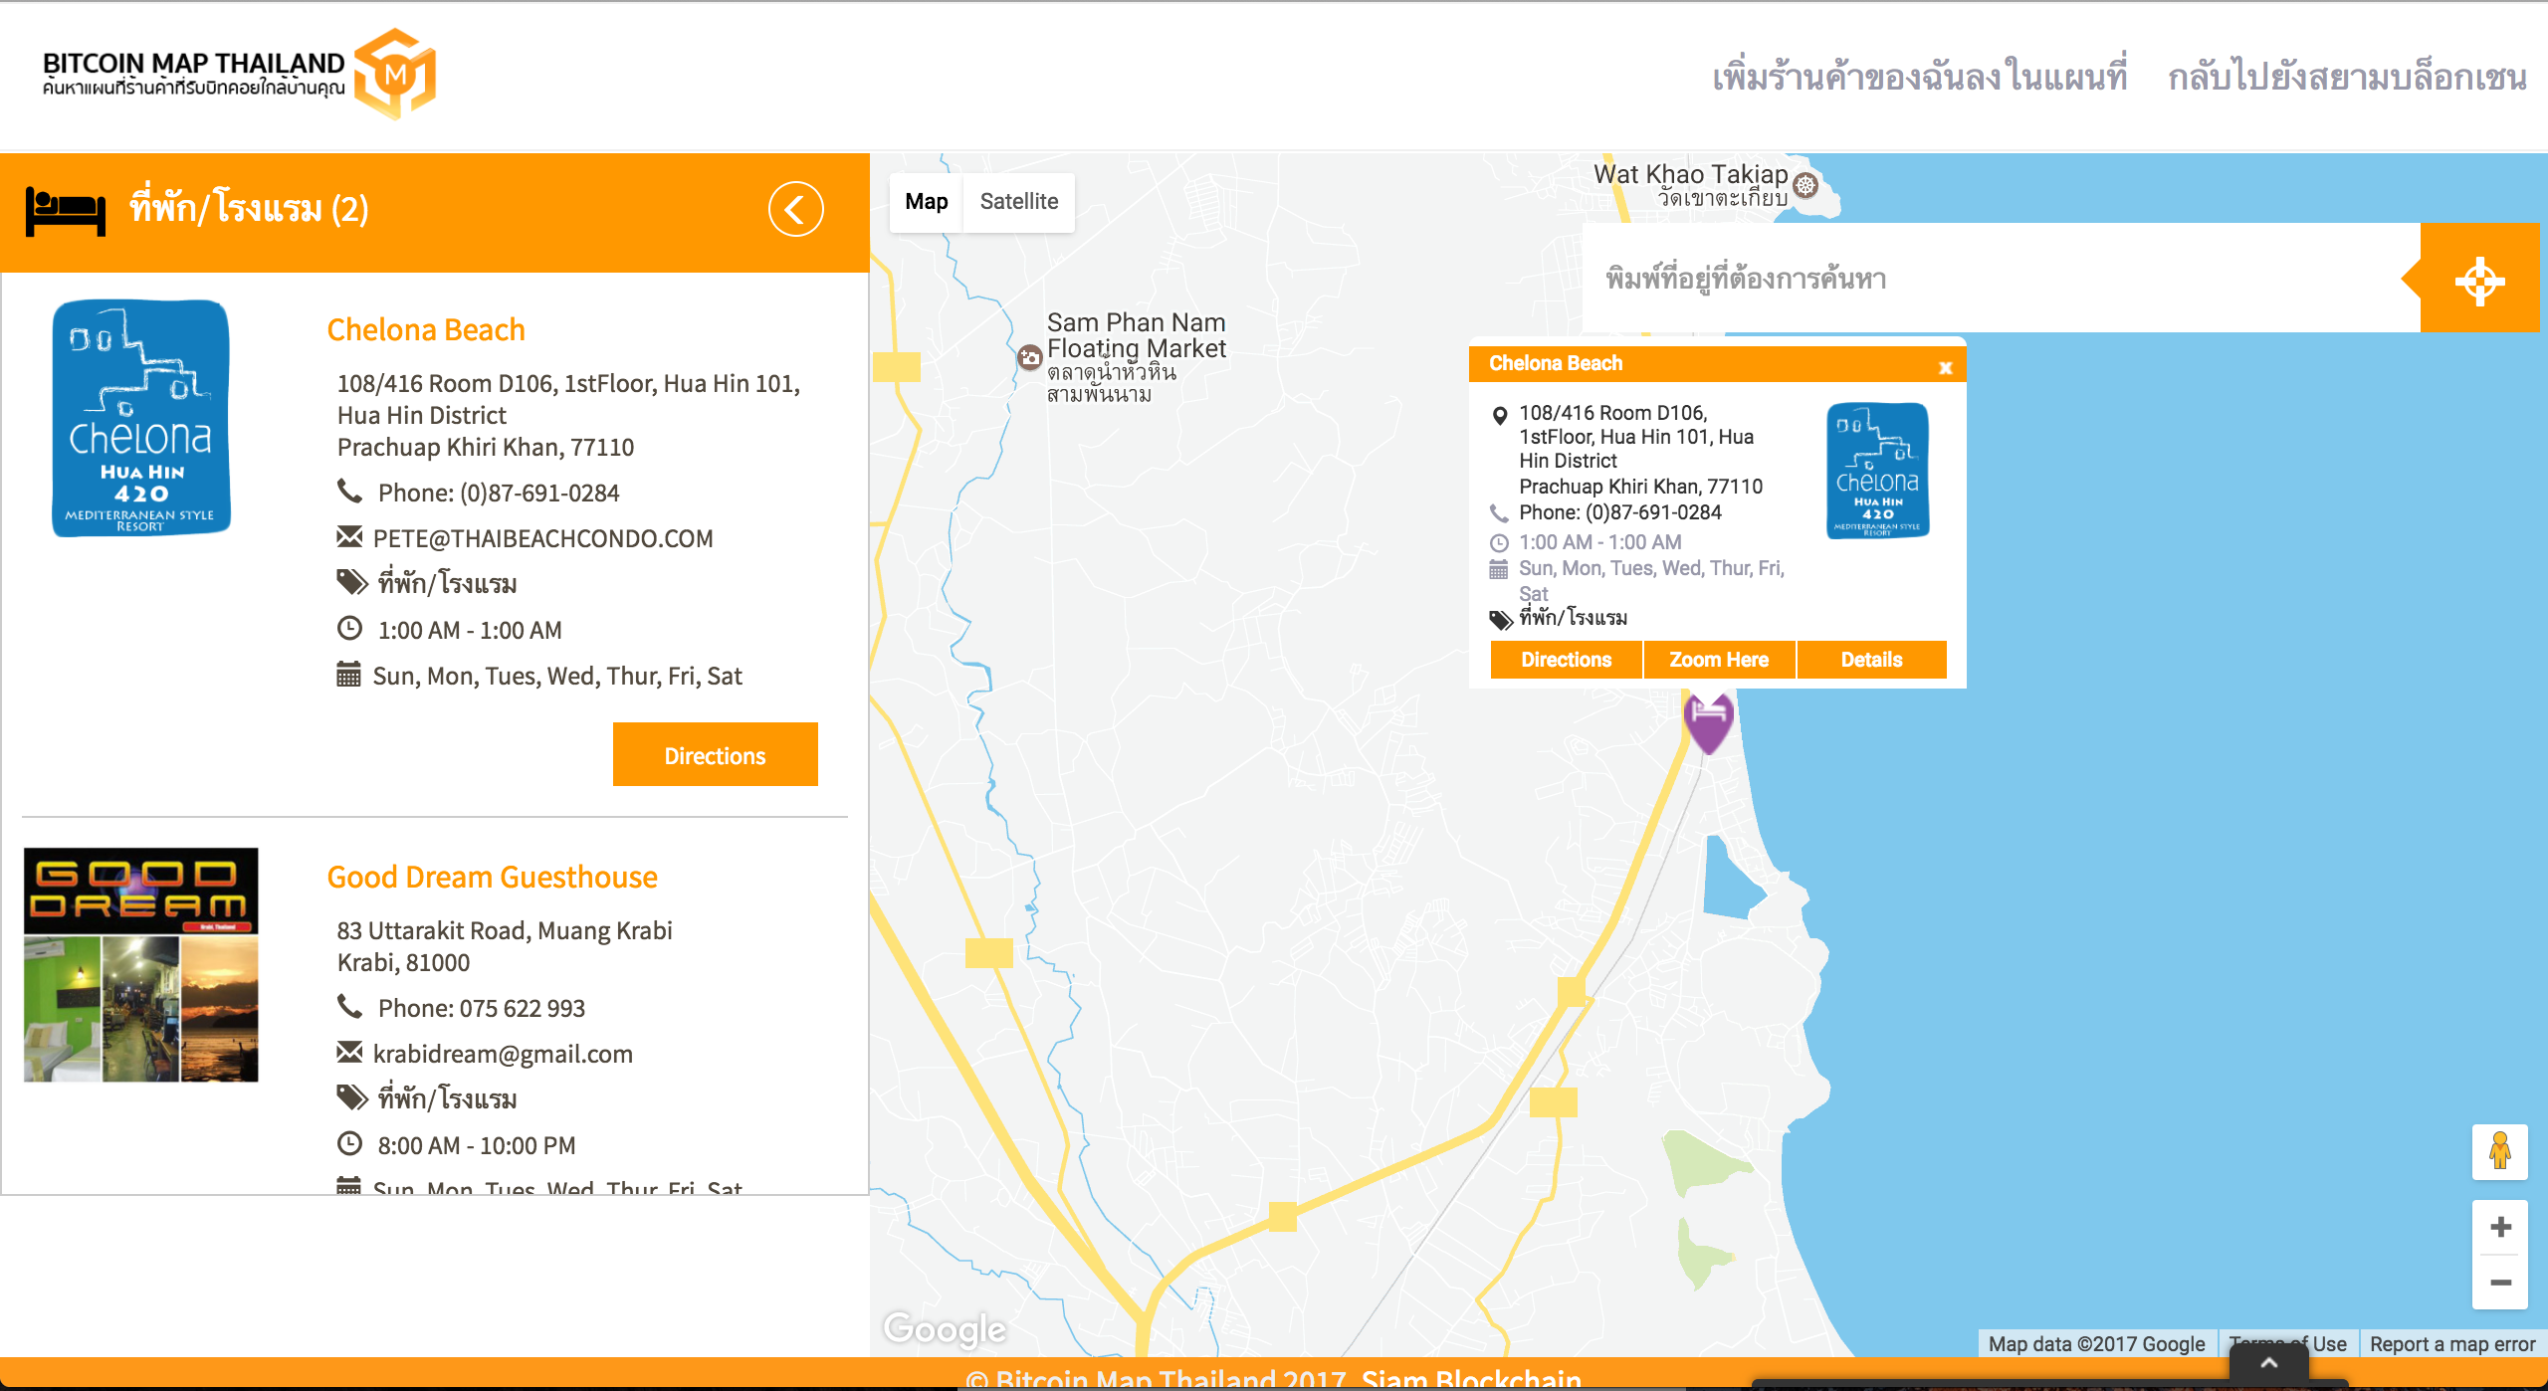2548x1391 pixels.
Task: Click the Wat Khao Takiap landmark icon
Action: pos(1805,184)
